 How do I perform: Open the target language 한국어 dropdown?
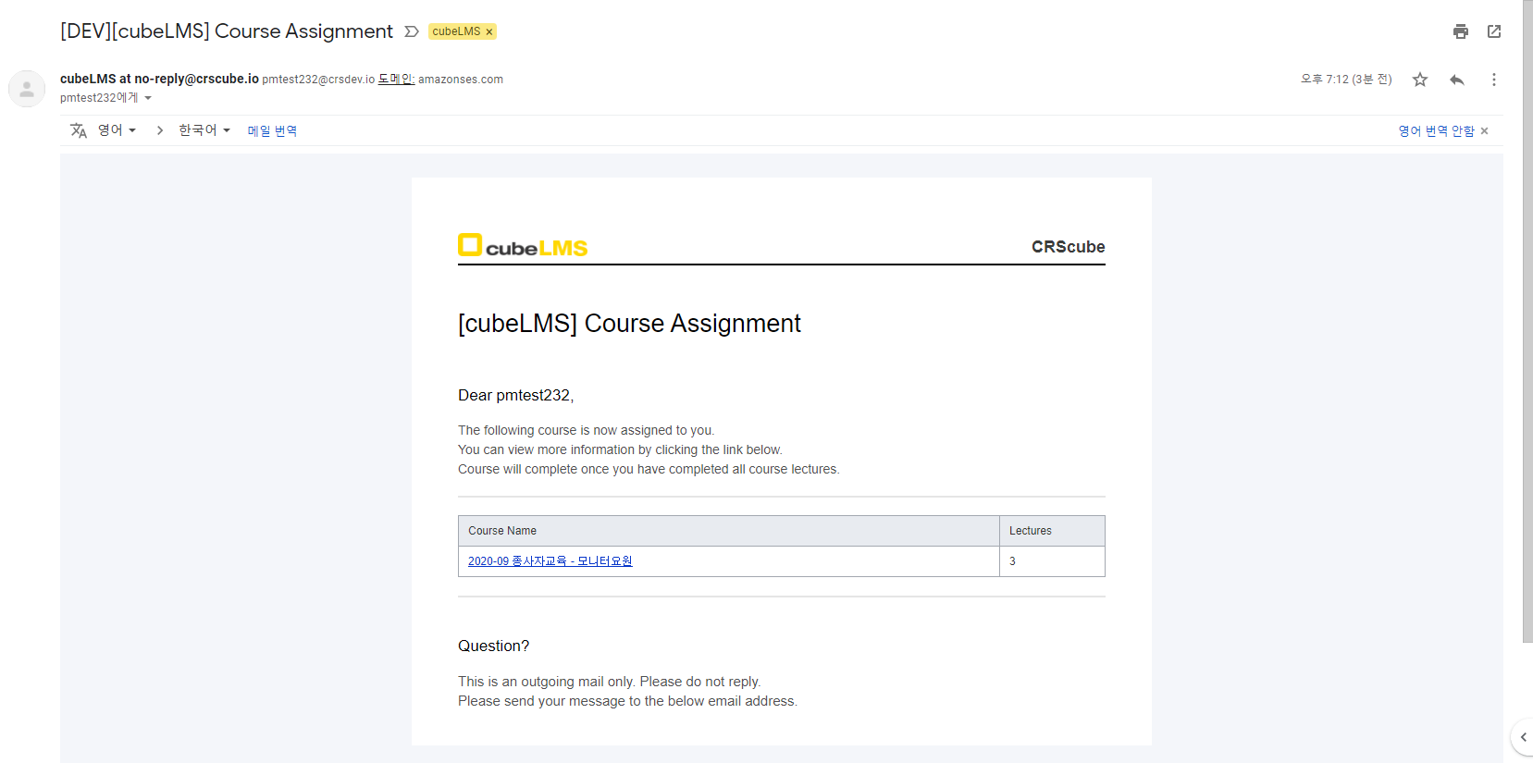tap(204, 130)
